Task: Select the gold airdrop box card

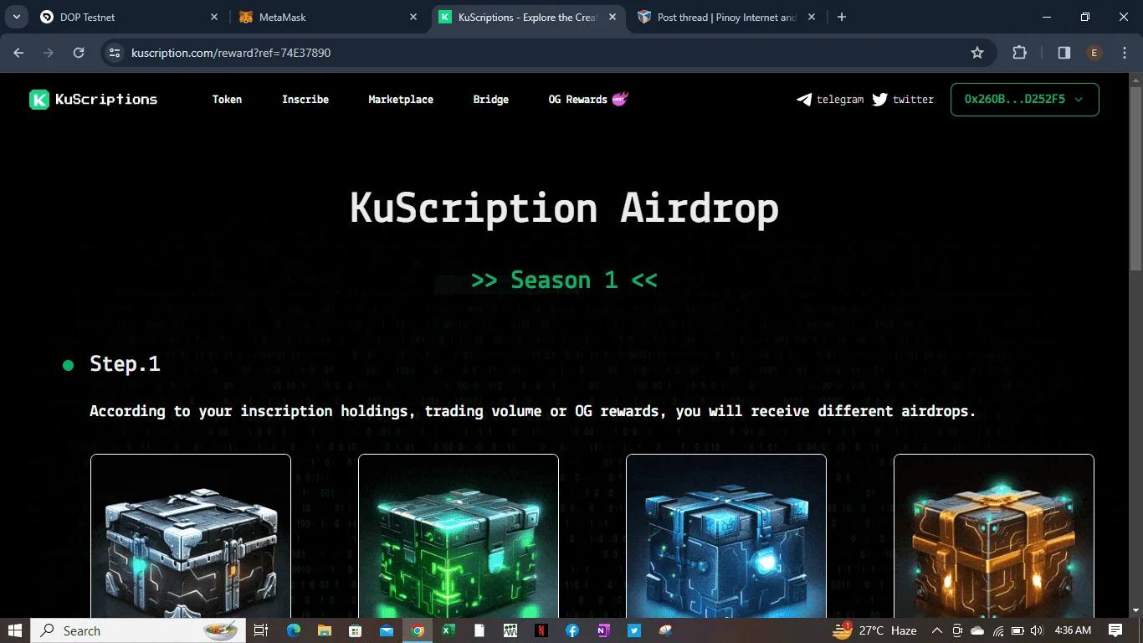Action: tap(994, 536)
